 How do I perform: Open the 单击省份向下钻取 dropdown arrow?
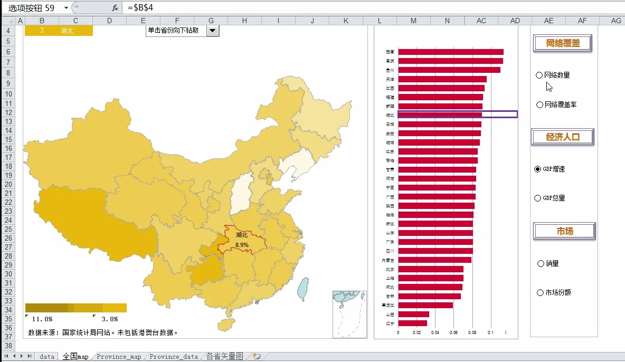click(x=212, y=31)
